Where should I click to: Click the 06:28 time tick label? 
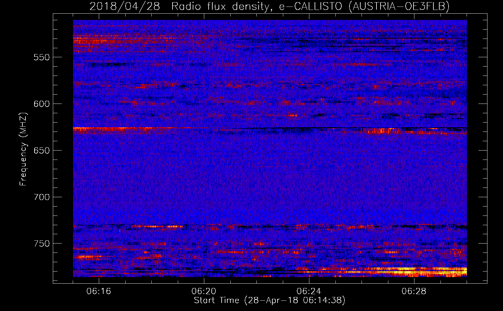click(x=414, y=291)
